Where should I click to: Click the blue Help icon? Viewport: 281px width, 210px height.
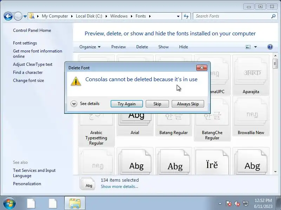tap(270, 47)
